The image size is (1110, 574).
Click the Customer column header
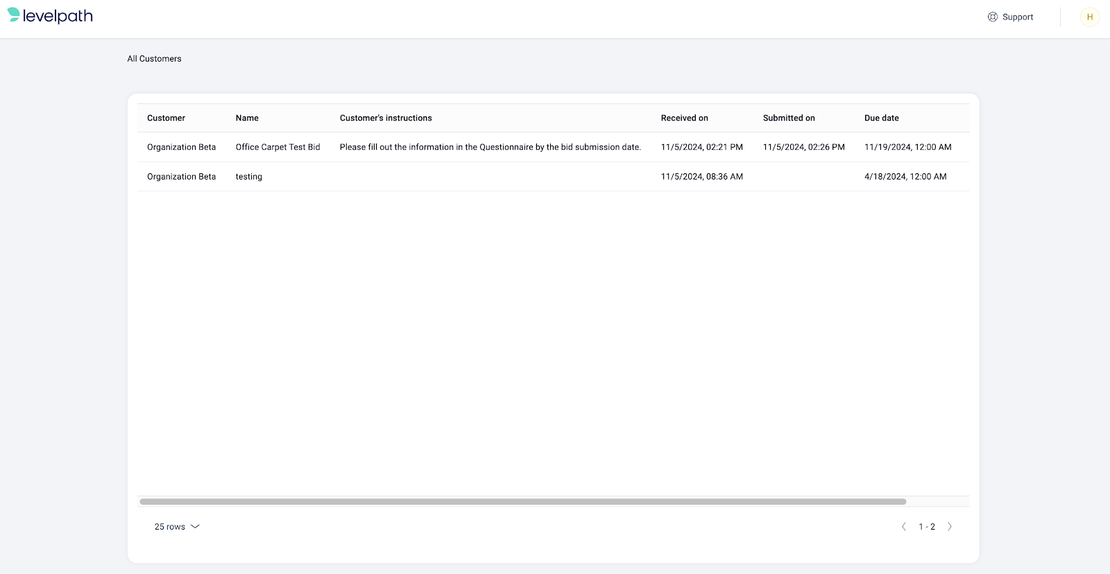coord(166,118)
